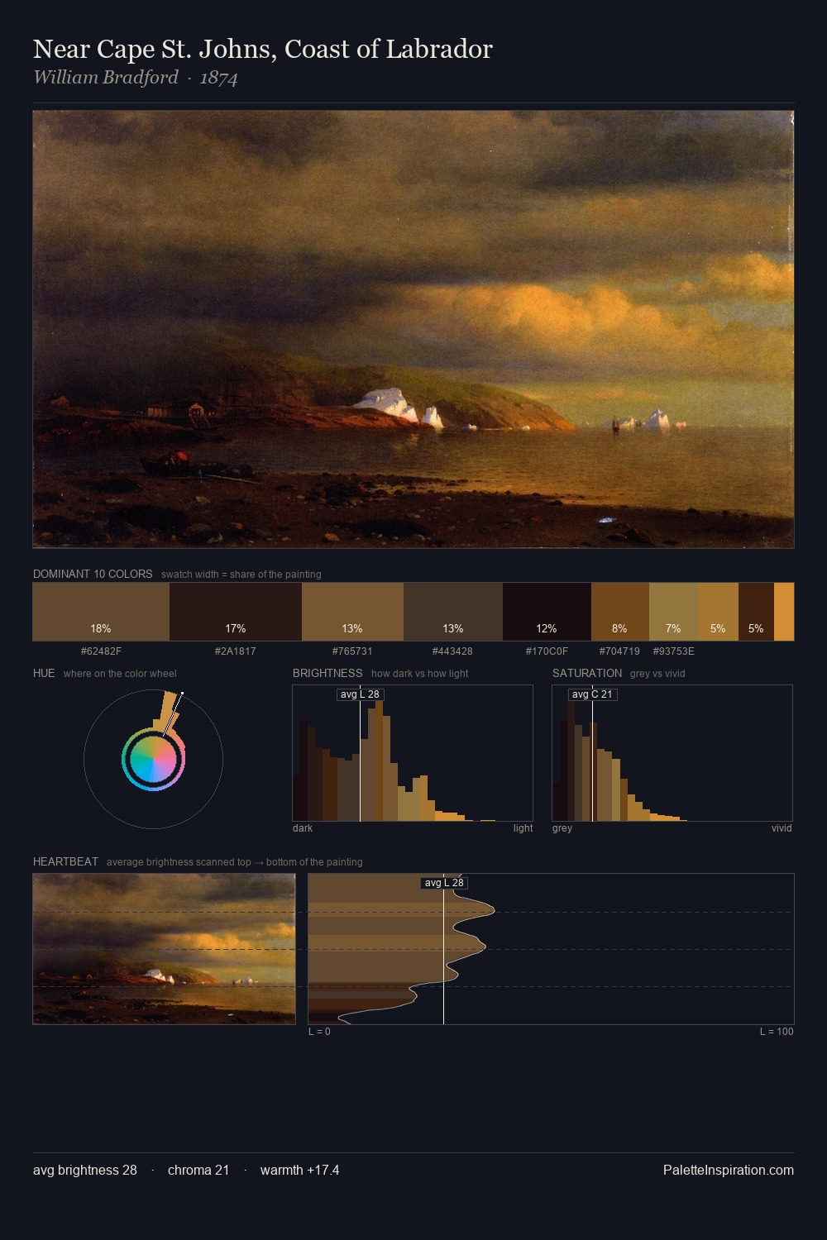Click the 'dark' axis label
The height and width of the screenshot is (1240, 827).
click(303, 828)
